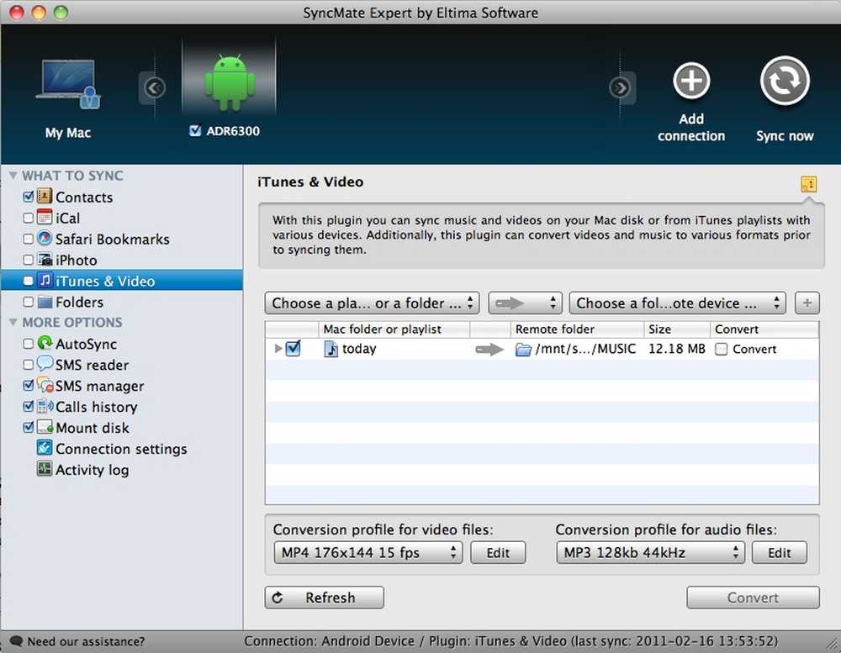The width and height of the screenshot is (841, 653).
Task: Click the Add connection plus icon
Action: [691, 81]
